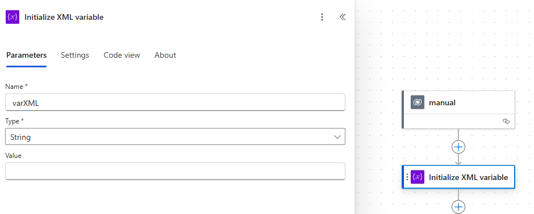The width and height of the screenshot is (534, 214).
Task: Focus the Name field containing varXML
Action: coord(175,102)
